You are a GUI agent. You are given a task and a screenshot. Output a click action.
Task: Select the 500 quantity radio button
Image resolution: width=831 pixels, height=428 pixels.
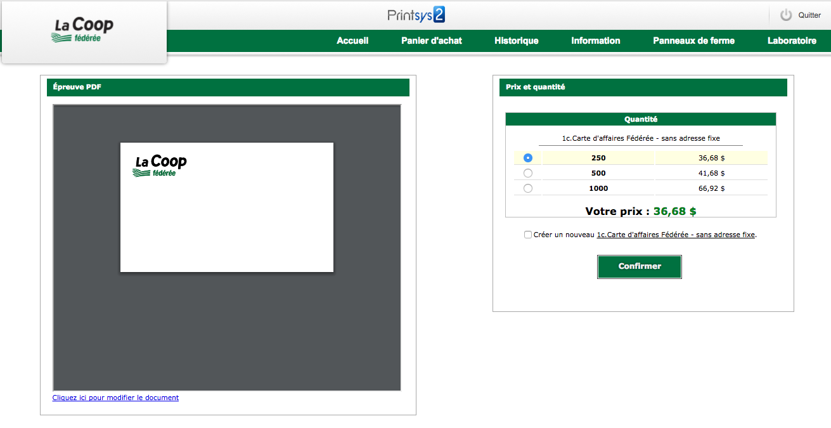pyautogui.click(x=528, y=173)
